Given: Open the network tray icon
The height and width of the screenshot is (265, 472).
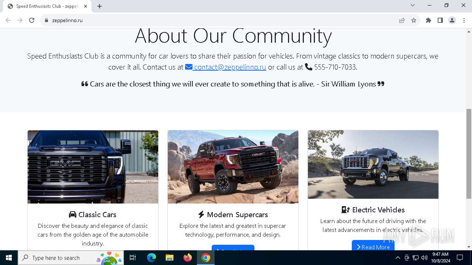Looking at the screenshot, I should 416,258.
